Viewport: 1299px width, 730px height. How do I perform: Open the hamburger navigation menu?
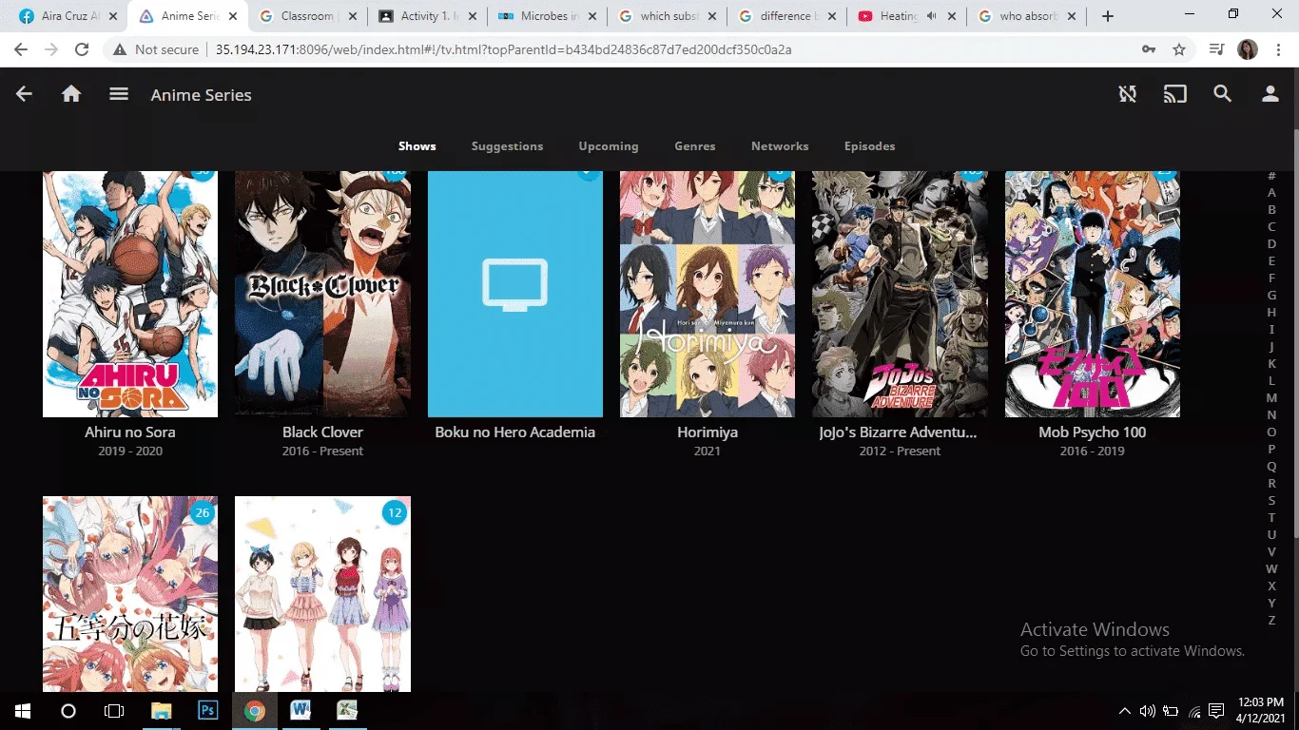click(118, 94)
